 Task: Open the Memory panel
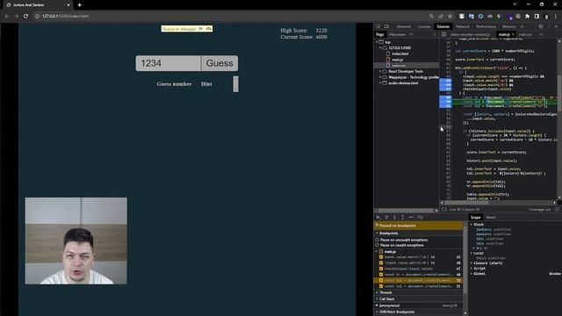508,26
